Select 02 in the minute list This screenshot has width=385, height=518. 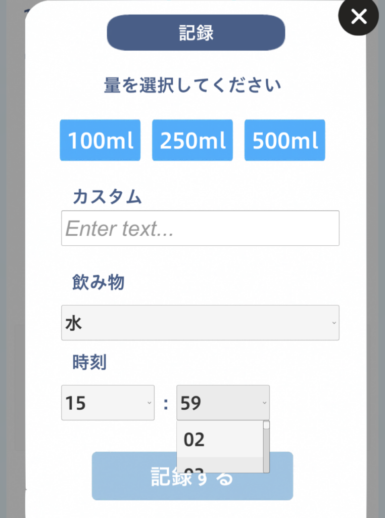[x=219, y=440]
